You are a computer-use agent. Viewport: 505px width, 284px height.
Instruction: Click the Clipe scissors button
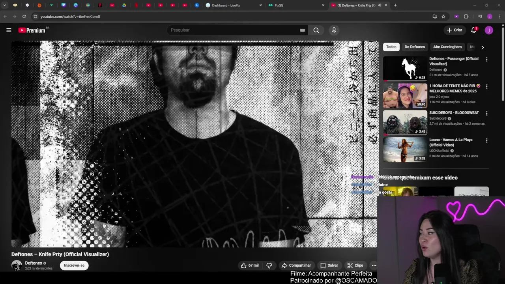click(355, 265)
